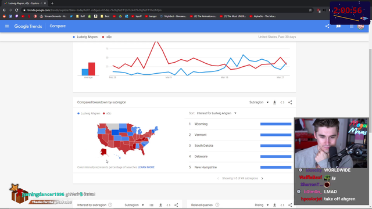Open the Nightbot Giveaway bookmark
372x209 pixels.
[173, 16]
